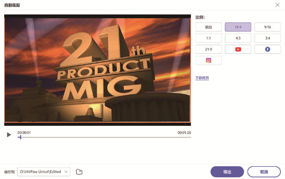The width and height of the screenshot is (285, 179).
Task: Switch to the 4:3 ratio
Action: click(238, 38)
